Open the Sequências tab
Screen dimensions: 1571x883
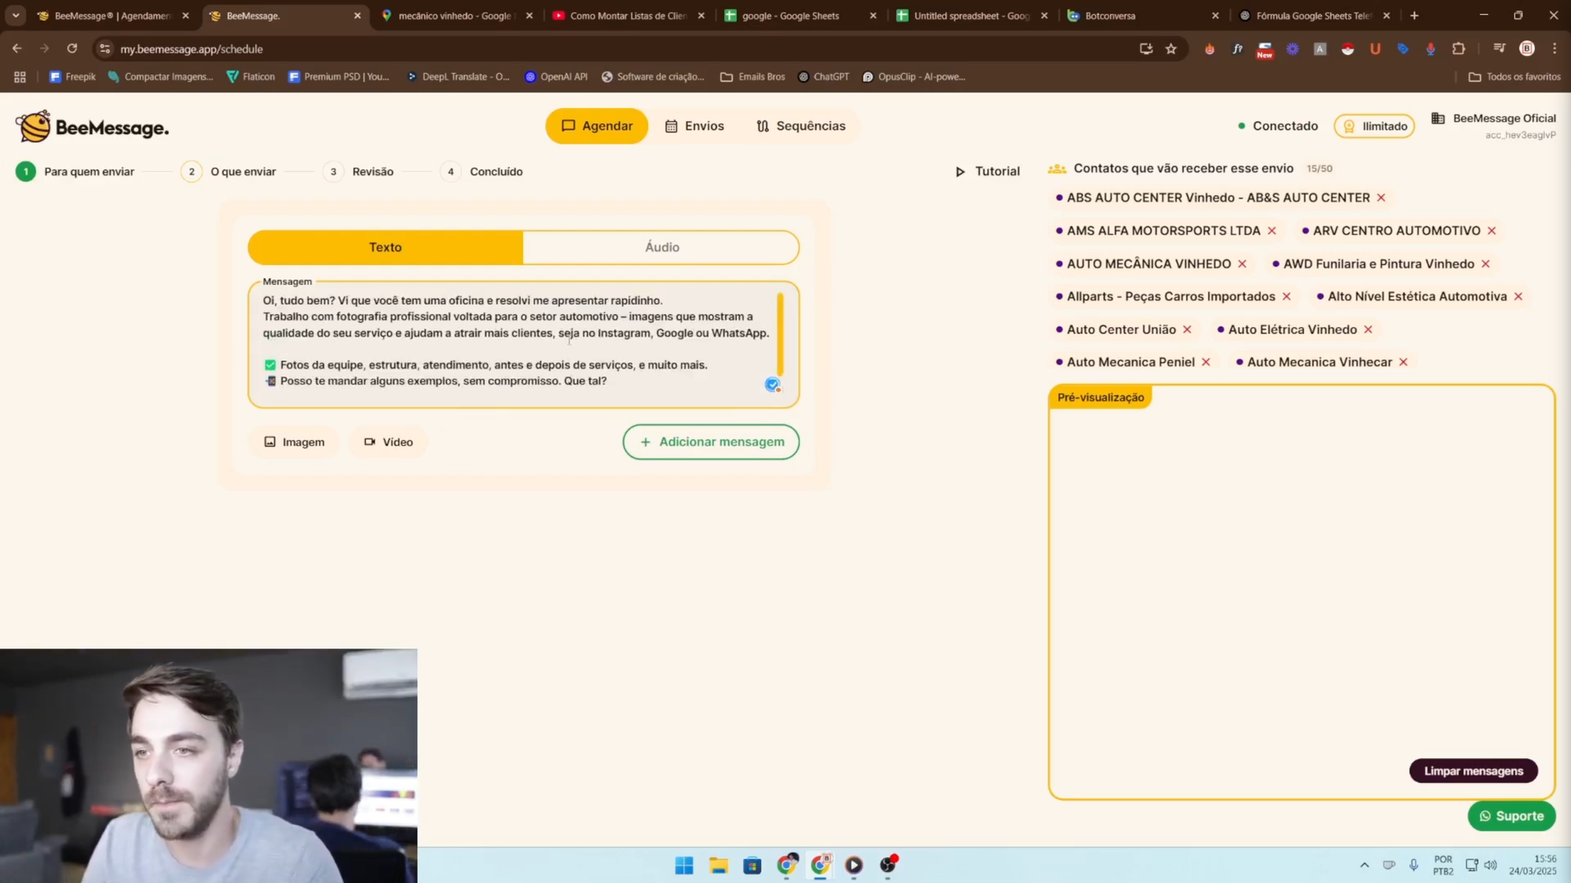[800, 126]
